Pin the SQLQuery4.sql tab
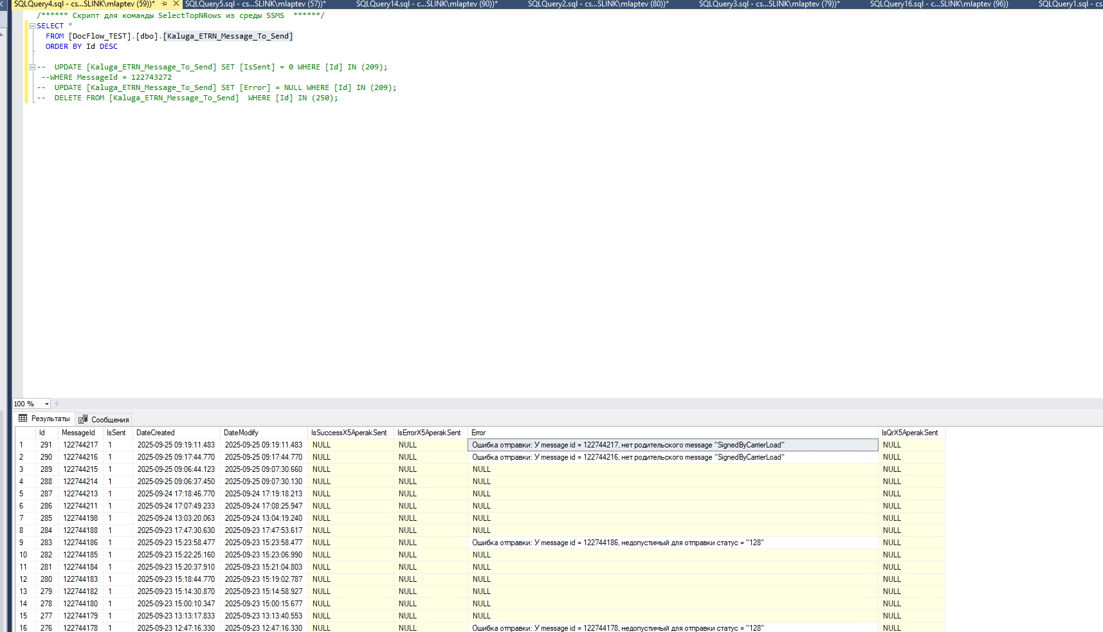 165,4
